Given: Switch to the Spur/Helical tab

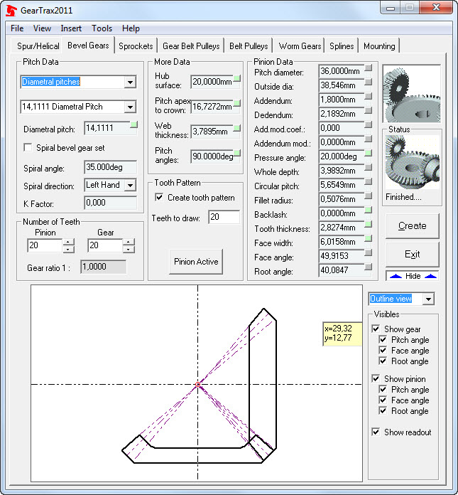Looking at the screenshot, I should point(38,46).
